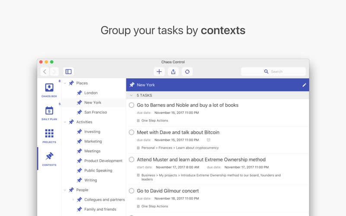Switch to the Daily Plan tab
This screenshot has height=216, width=346.
pos(49,113)
